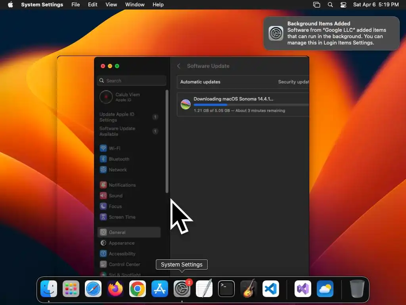
Task: Go back using the Software Update chevron
Action: point(179,66)
